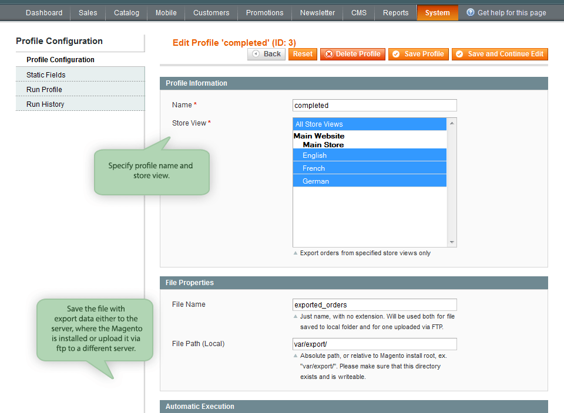Click the Delete Profile button
The width and height of the screenshot is (564, 413).
click(x=352, y=54)
